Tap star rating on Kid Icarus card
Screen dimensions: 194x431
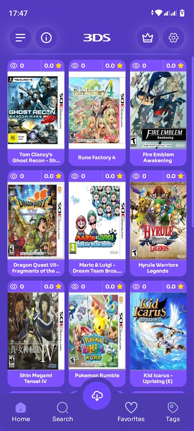[181, 287]
